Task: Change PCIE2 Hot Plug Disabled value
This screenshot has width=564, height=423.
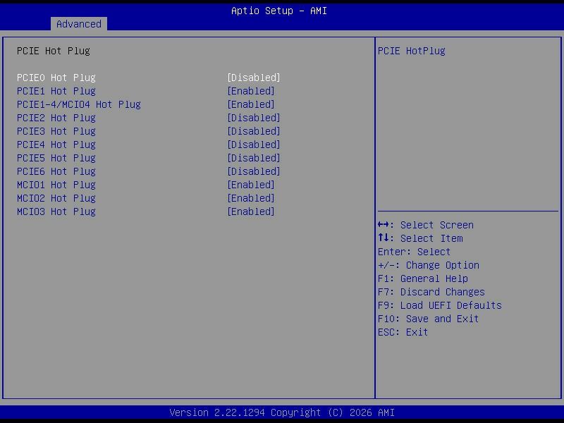Action: [254, 118]
